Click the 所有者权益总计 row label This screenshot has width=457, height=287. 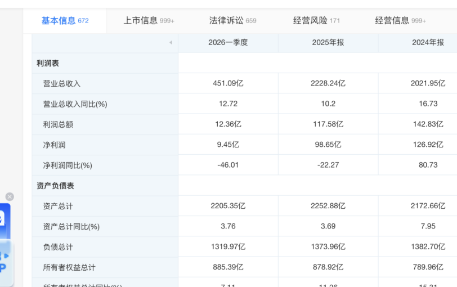(69, 267)
